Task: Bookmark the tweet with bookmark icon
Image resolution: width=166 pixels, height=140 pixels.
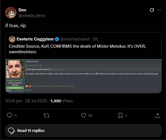Action: click(121, 115)
